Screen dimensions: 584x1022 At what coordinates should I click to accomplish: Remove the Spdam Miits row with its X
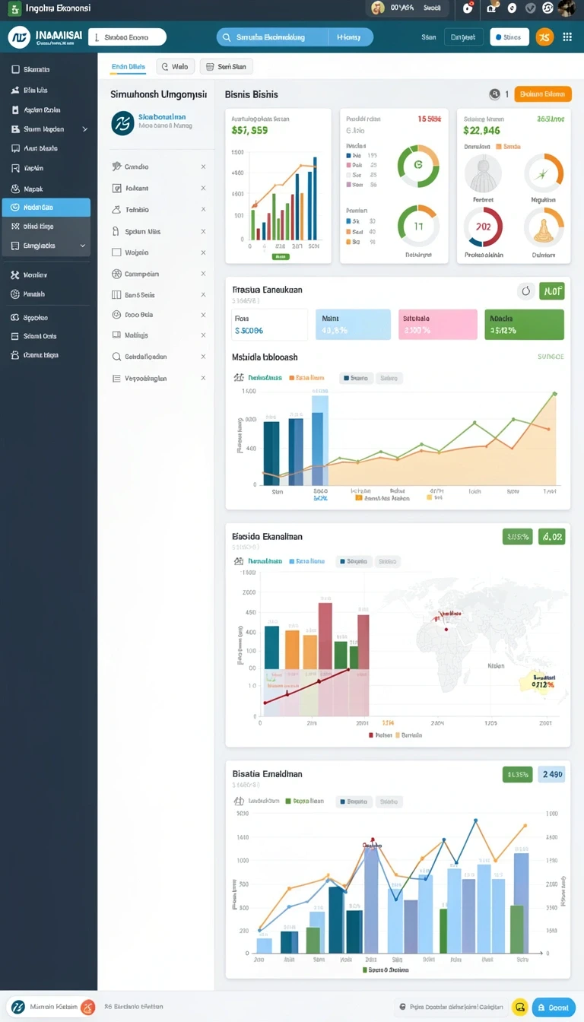tap(203, 231)
